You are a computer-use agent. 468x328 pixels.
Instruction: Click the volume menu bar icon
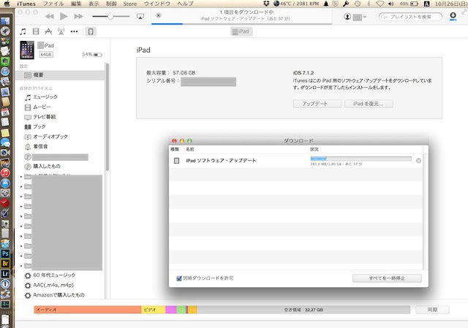coord(391,4)
